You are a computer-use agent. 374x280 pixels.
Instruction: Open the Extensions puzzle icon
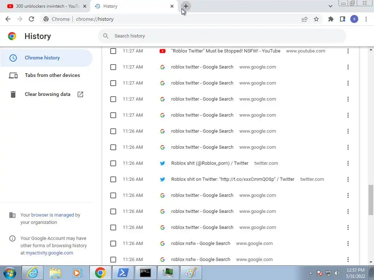pyautogui.click(x=331, y=19)
